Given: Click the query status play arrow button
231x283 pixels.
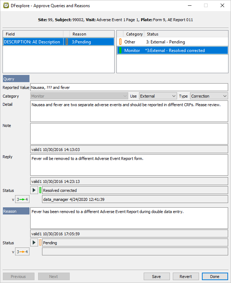Looking at the screenshot, I should pos(34,190).
